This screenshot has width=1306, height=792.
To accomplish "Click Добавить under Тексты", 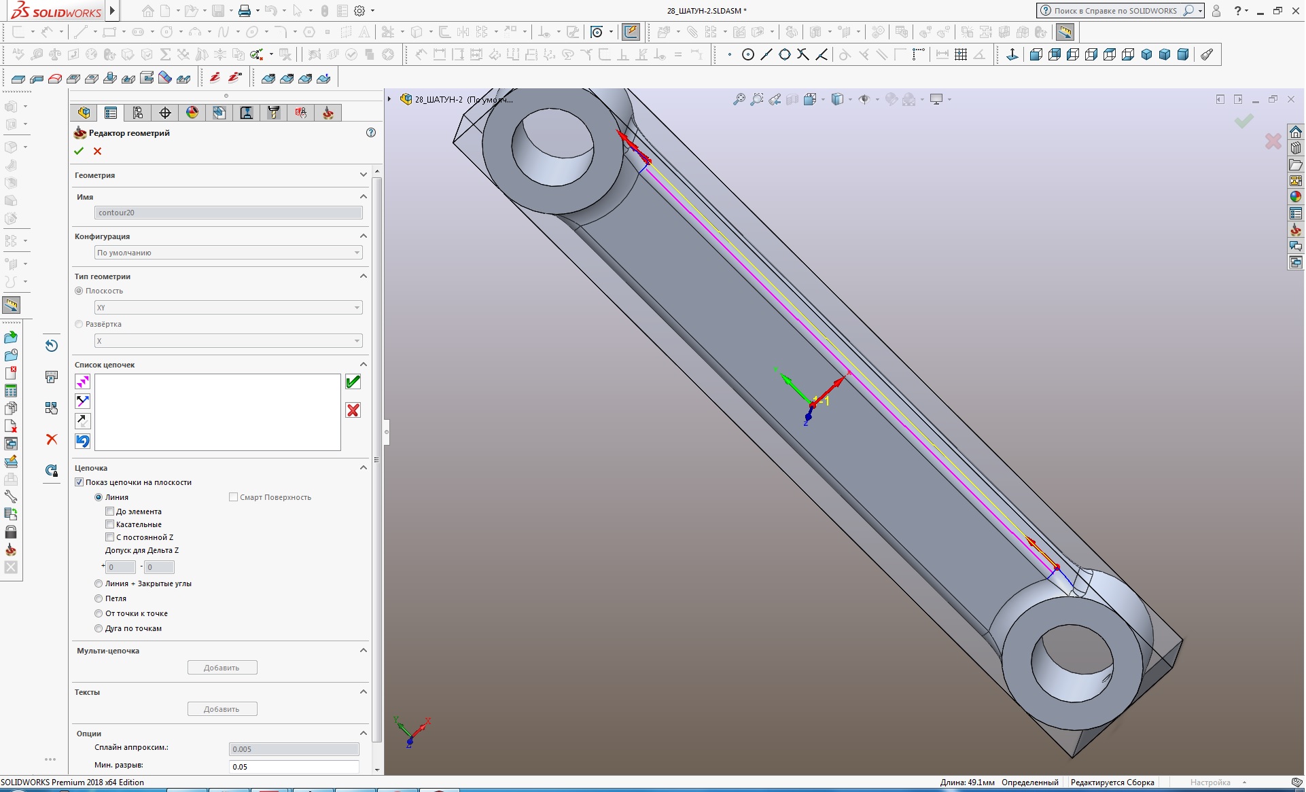I will coord(222,709).
